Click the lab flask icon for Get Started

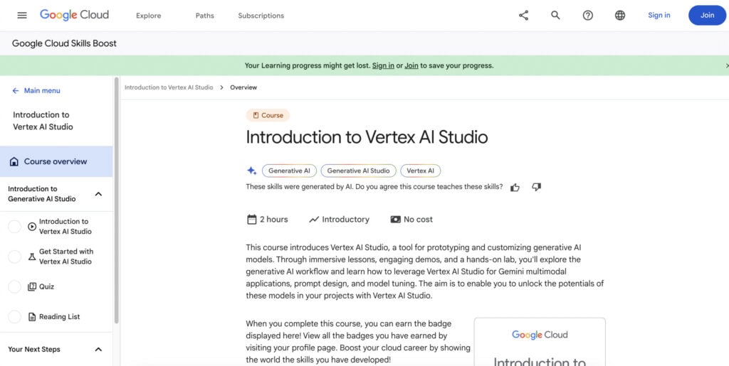click(x=32, y=257)
